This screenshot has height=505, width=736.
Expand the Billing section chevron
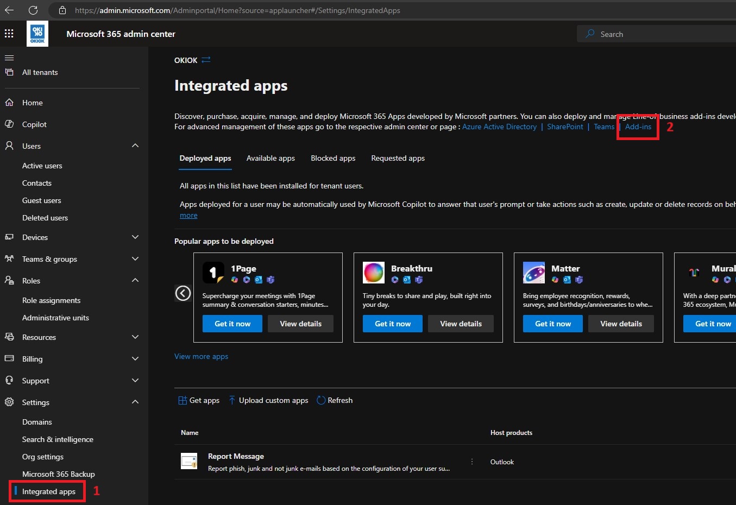coord(135,358)
